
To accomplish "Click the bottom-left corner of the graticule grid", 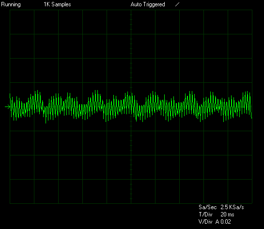I will [x=10, y=203].
